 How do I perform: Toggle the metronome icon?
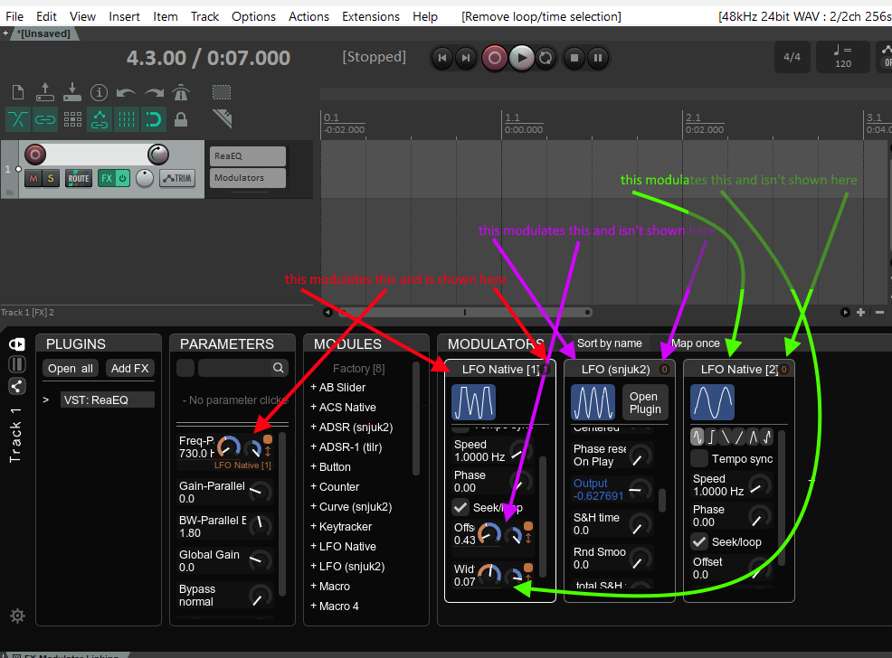click(181, 92)
